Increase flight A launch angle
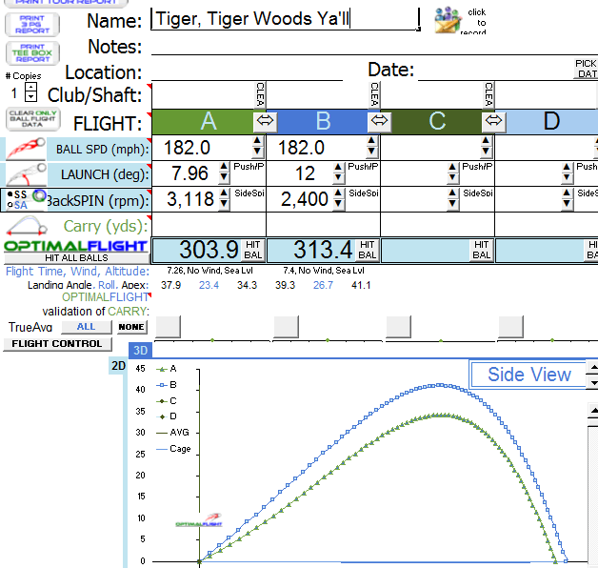Viewport: 598px width, 568px height. coord(224,167)
